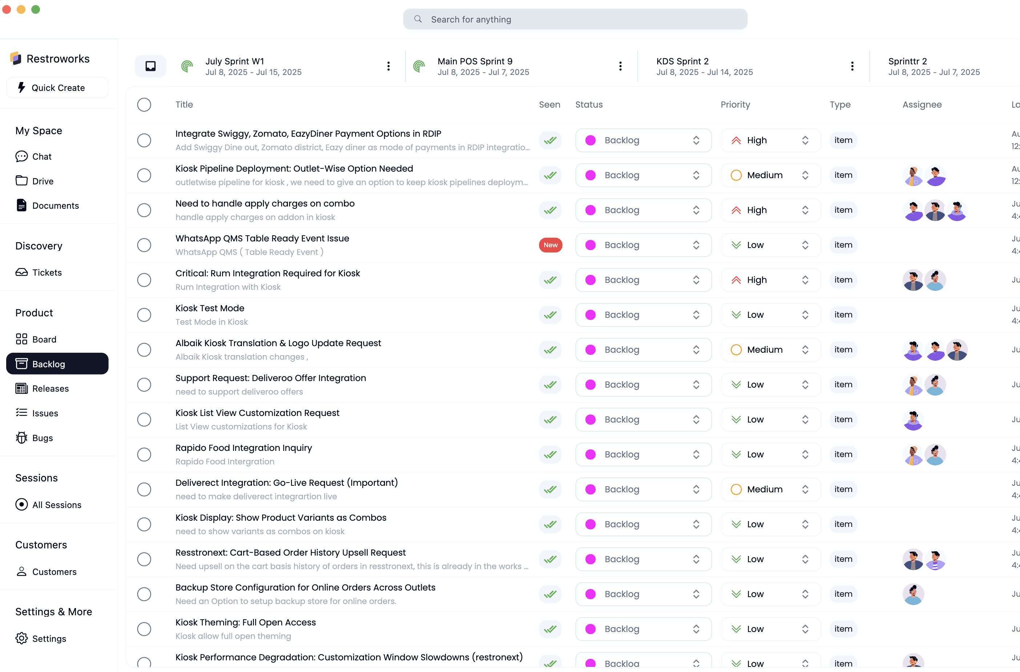The image size is (1020, 672).
Task: Open Status dropdown for Integrate Swiggy item
Action: (x=643, y=140)
